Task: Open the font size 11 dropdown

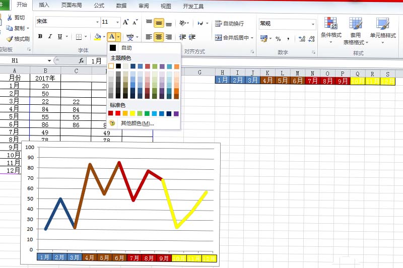Action: click(x=118, y=23)
